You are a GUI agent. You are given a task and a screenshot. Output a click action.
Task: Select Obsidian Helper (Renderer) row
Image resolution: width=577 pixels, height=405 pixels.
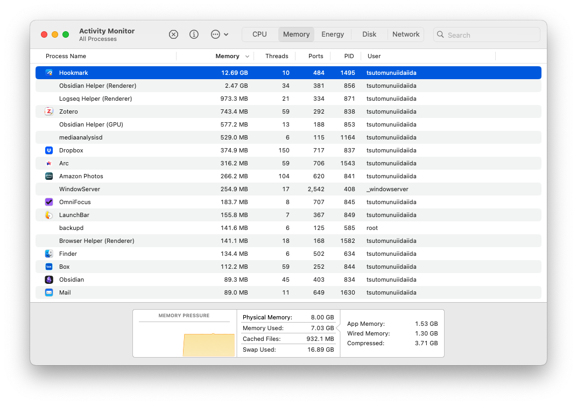288,86
